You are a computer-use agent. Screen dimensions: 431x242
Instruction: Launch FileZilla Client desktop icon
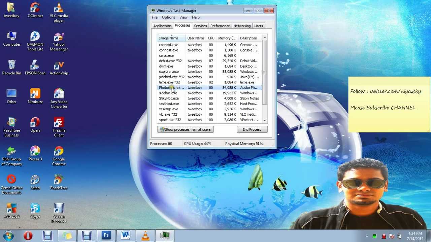(59, 127)
